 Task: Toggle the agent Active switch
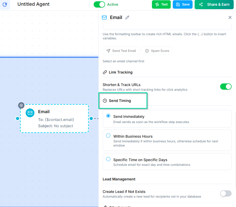[99, 4]
